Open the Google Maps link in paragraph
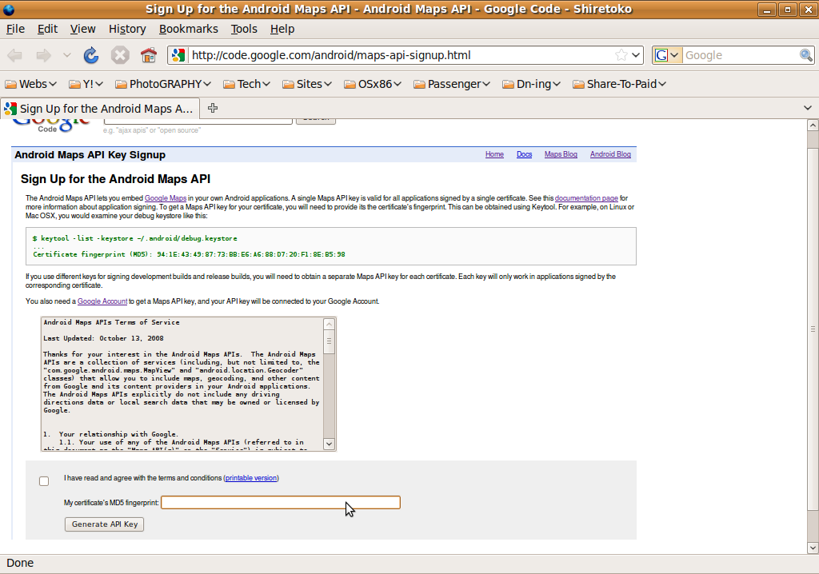The width and height of the screenshot is (819, 574). coord(165,198)
